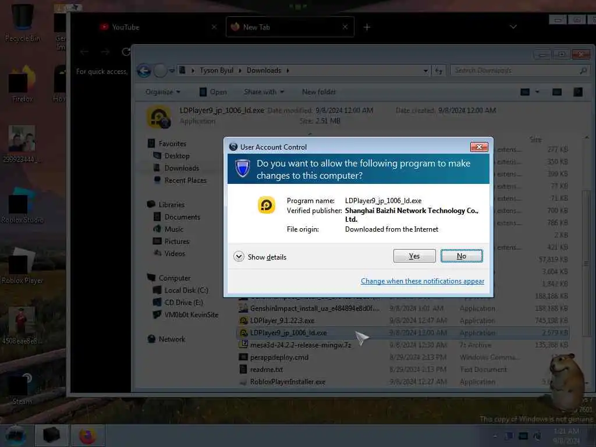The height and width of the screenshot is (447, 596).
Task: Click change view icon in Explorer
Action: 525,92
